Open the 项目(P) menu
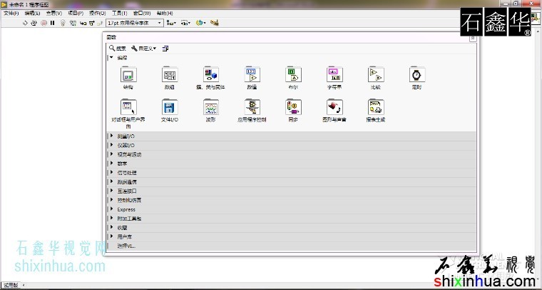 (x=76, y=13)
